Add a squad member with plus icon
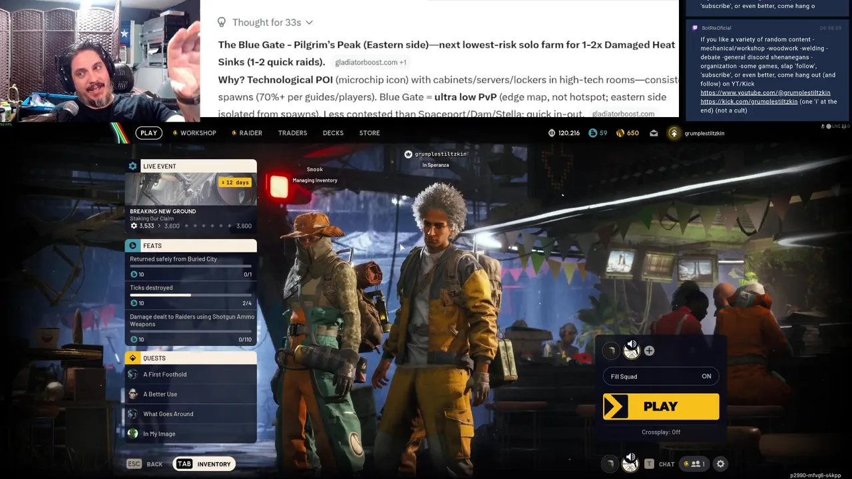 click(649, 351)
